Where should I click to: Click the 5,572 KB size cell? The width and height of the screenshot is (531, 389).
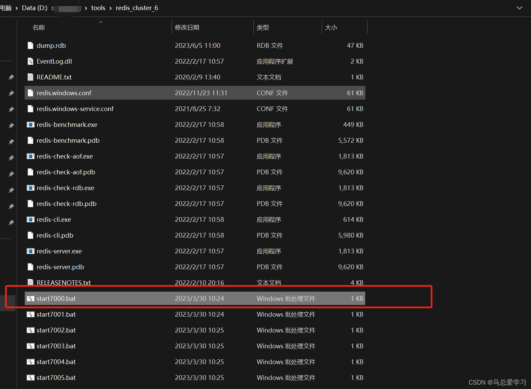tap(351, 140)
